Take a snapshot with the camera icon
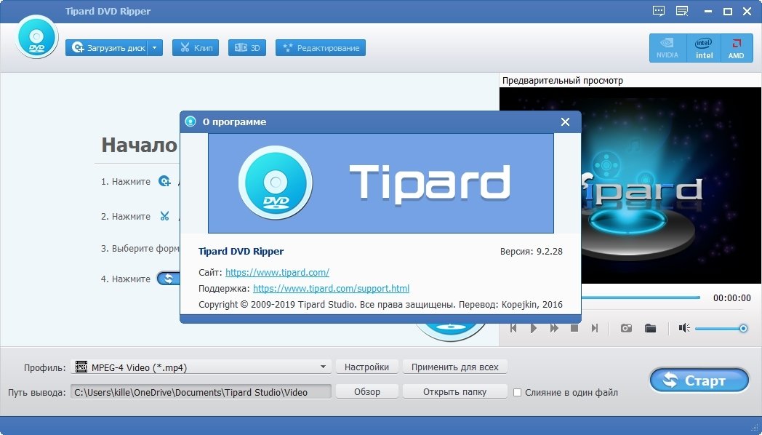762x435 pixels. pyautogui.click(x=626, y=328)
